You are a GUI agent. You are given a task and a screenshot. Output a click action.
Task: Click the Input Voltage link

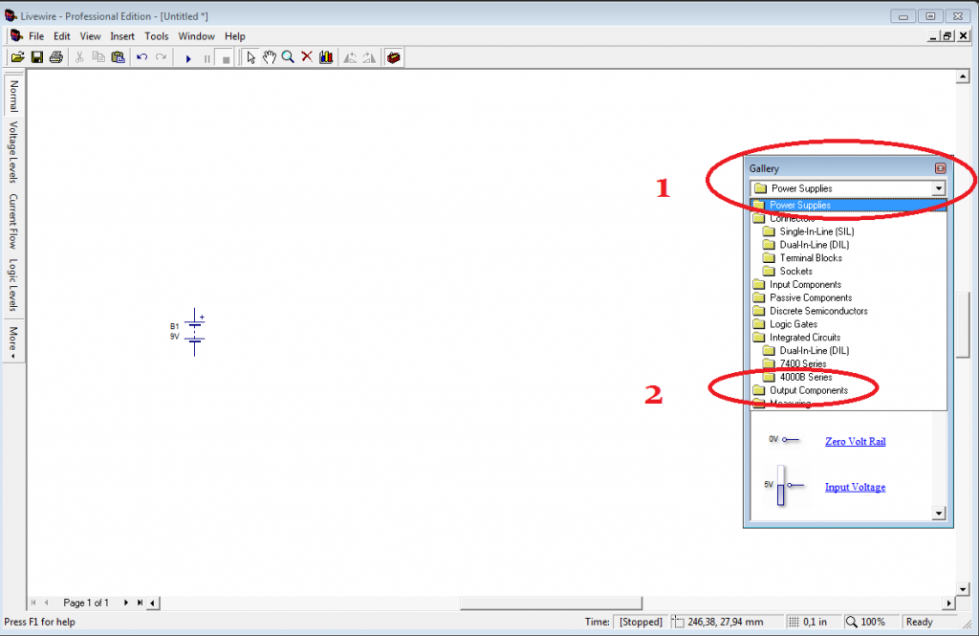point(854,487)
